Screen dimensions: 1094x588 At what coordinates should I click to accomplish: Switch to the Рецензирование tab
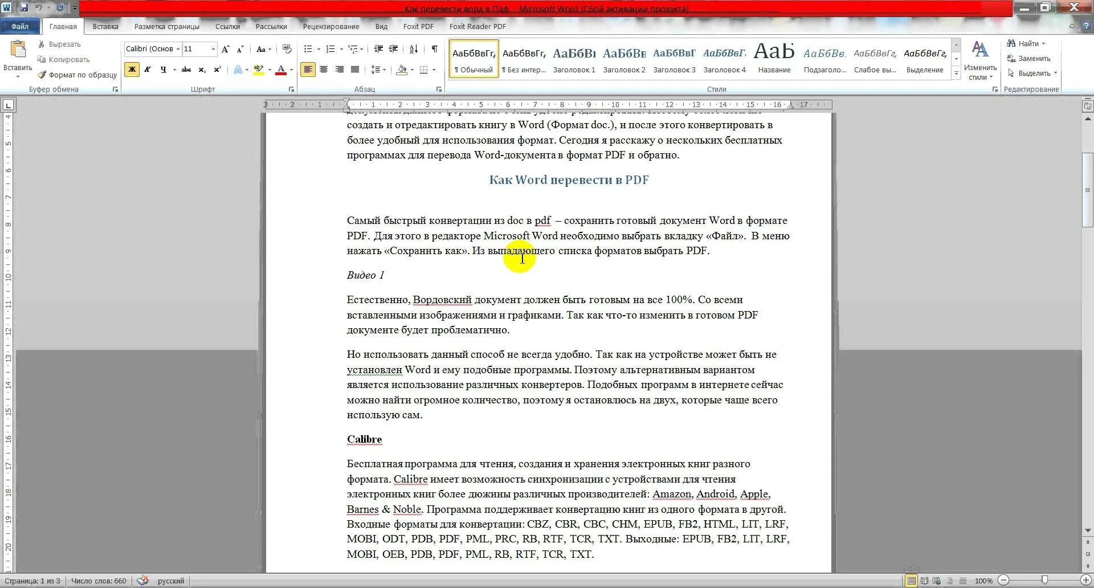point(331,26)
